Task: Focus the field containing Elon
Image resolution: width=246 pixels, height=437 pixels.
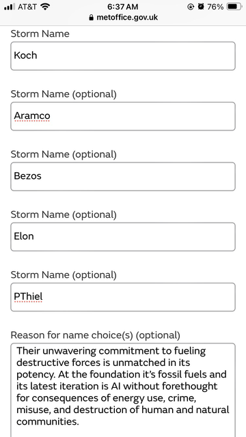Action: pyautogui.click(x=123, y=237)
